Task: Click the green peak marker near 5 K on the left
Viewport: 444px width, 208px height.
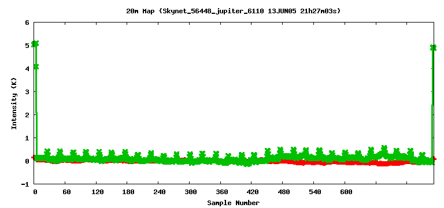Action: [35, 44]
